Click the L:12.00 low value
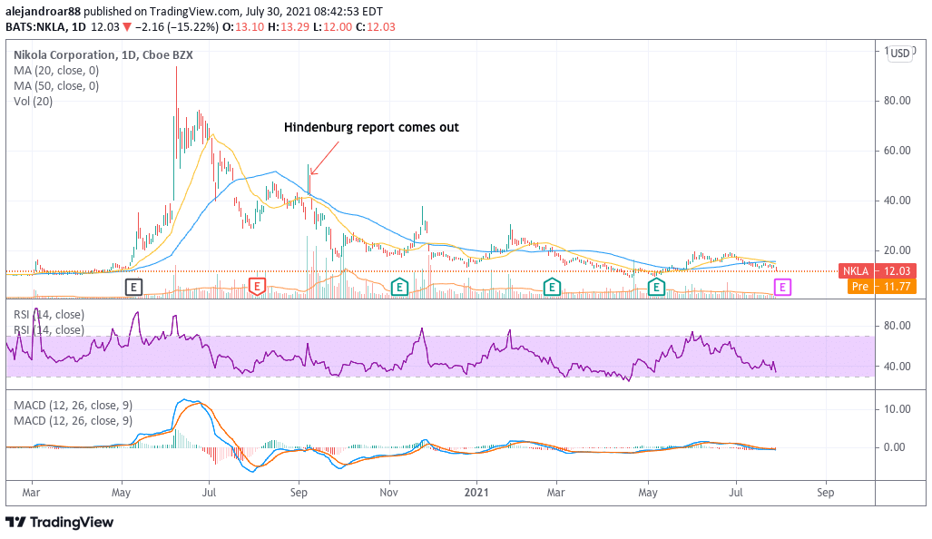The width and height of the screenshot is (932, 539). coord(333,26)
